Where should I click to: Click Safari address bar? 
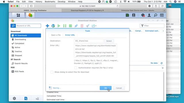click(x=87, y=6)
